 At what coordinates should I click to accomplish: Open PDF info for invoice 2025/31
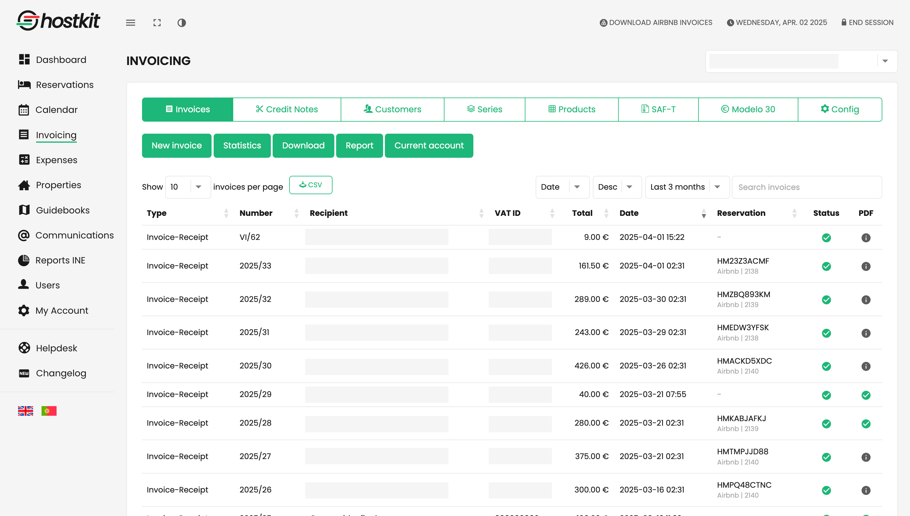coord(866,333)
